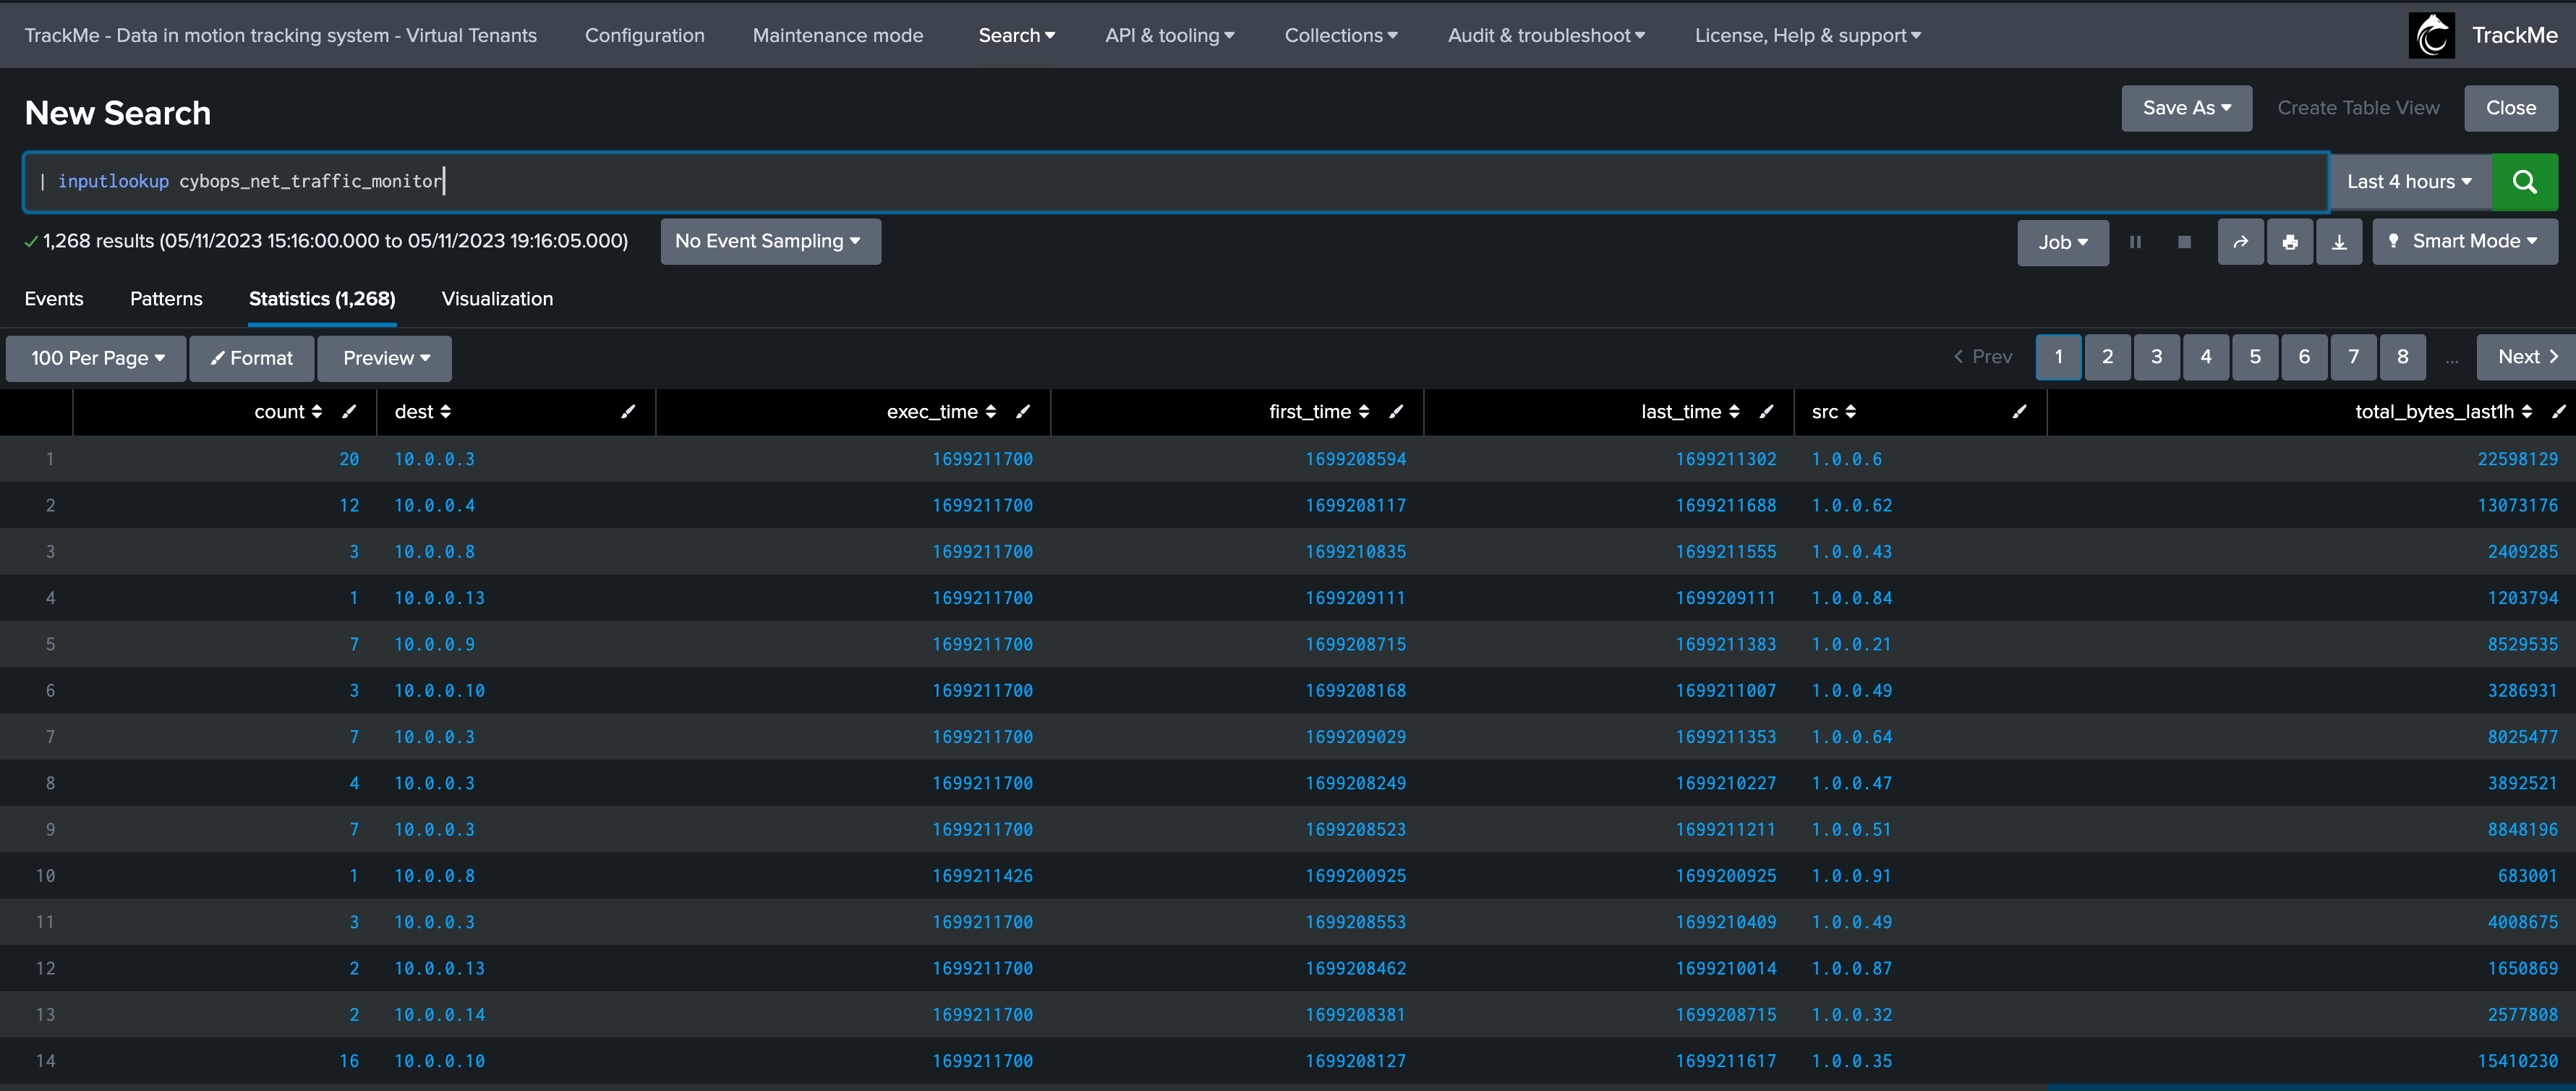Image resolution: width=2576 pixels, height=1091 pixels.
Task: Expand License, Help & support menu
Action: pos(1807,35)
